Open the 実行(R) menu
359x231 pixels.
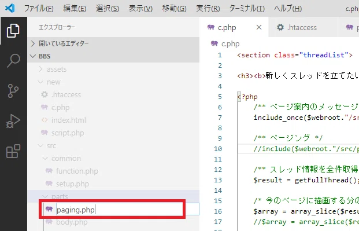tap(208, 9)
